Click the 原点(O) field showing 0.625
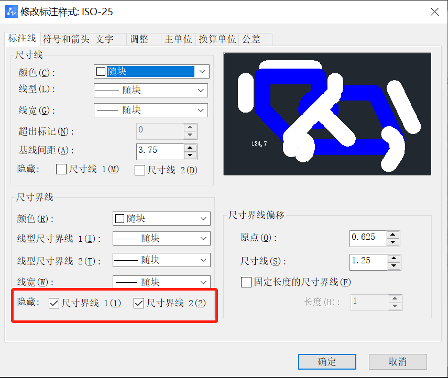448x378 pixels. click(x=368, y=238)
